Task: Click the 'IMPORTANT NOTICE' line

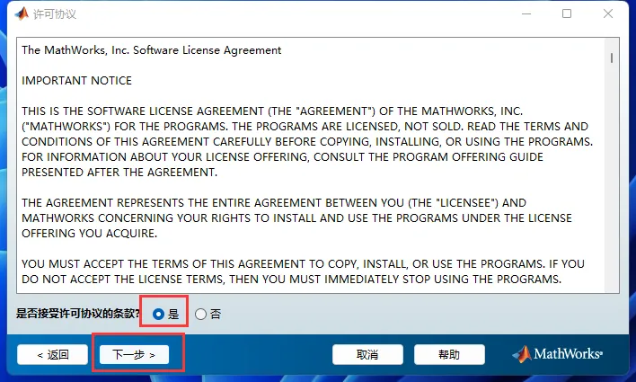Action: (76, 80)
